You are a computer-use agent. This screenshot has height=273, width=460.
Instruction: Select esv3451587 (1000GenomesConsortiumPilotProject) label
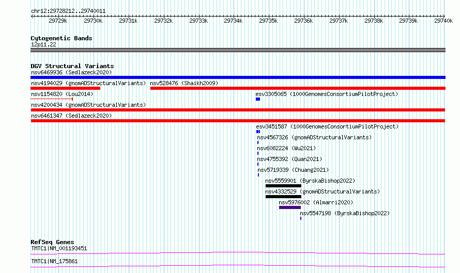point(327,126)
